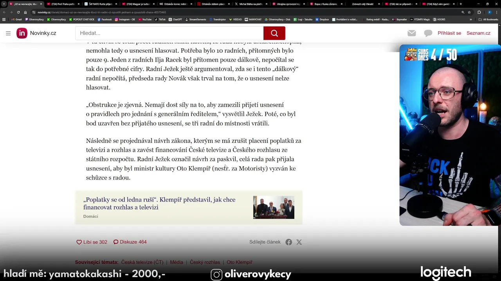This screenshot has width=501, height=281.
Task: Open the Oto Klempíř topic link
Action: point(240,262)
